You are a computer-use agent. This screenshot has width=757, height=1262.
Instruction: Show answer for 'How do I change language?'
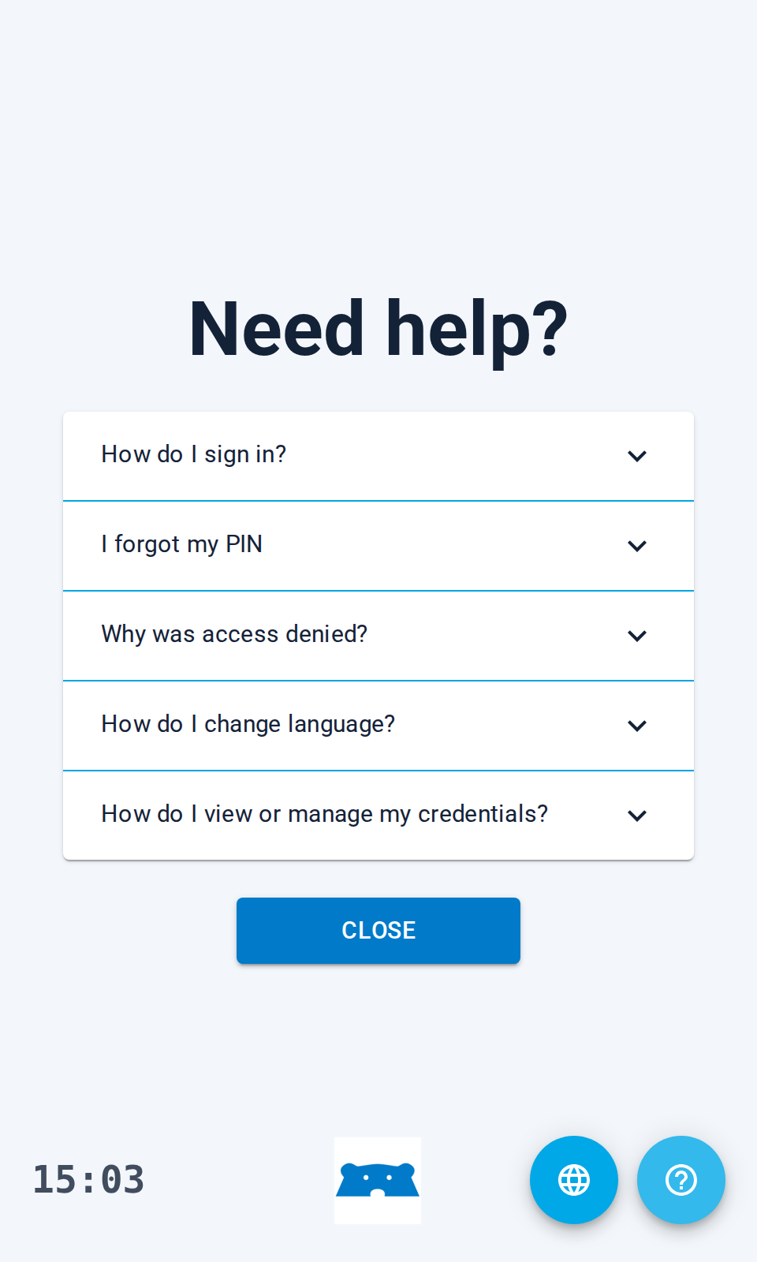coord(378,726)
